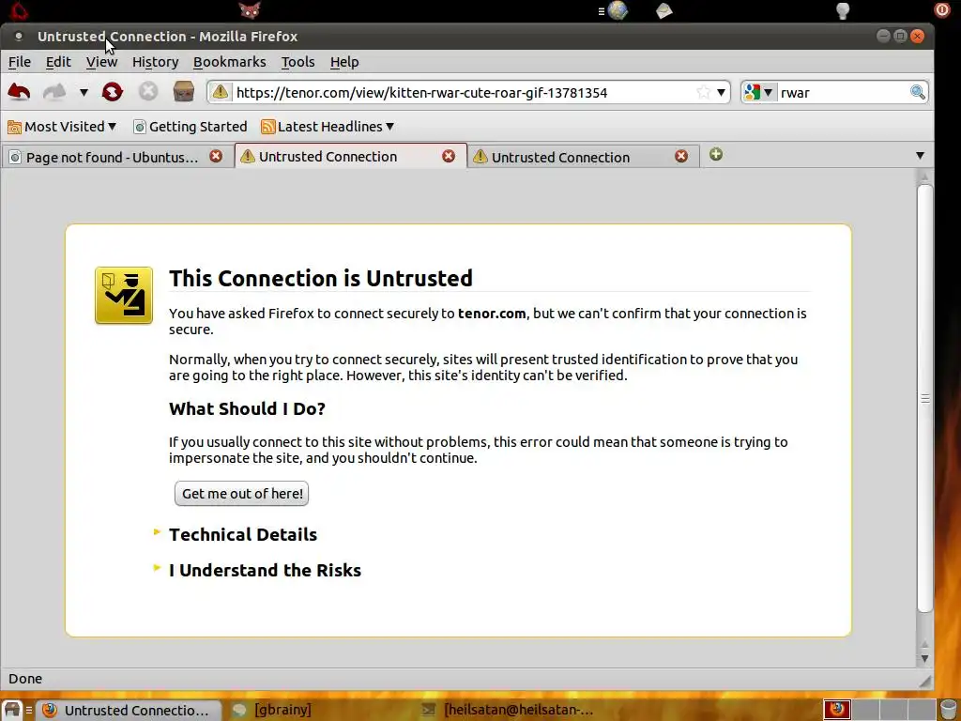Open the Edit menu

[x=58, y=62]
